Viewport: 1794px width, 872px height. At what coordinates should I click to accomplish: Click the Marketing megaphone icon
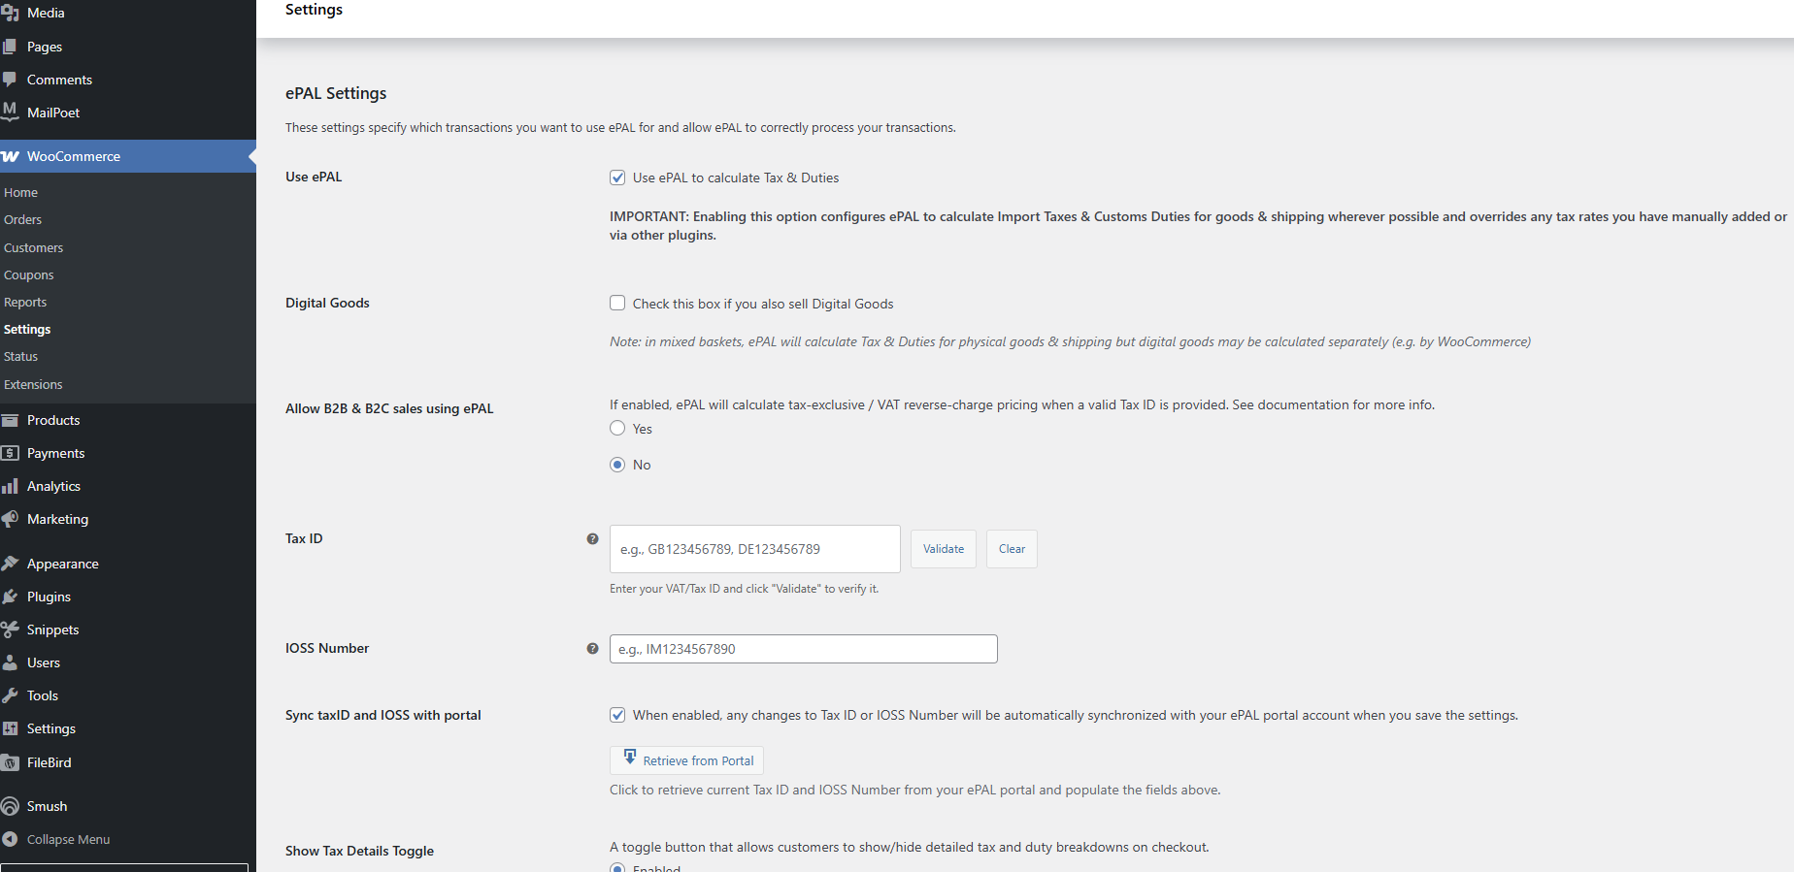coord(10,519)
